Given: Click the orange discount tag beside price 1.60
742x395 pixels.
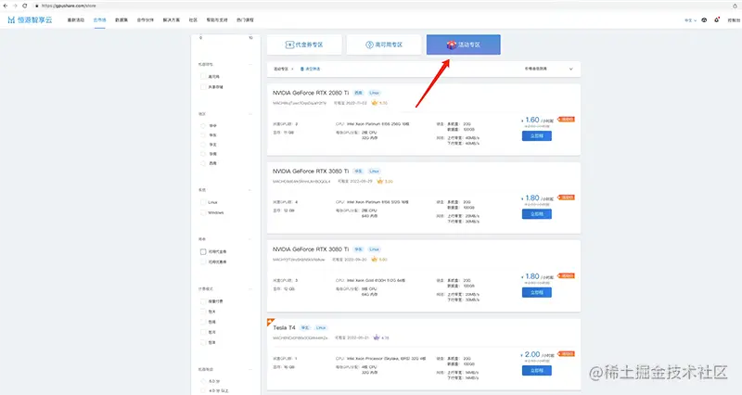Looking at the screenshot, I should click(x=566, y=120).
